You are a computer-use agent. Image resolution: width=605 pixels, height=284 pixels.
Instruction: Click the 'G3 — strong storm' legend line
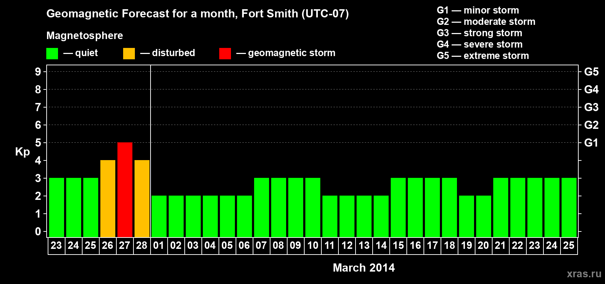pyautogui.click(x=479, y=33)
